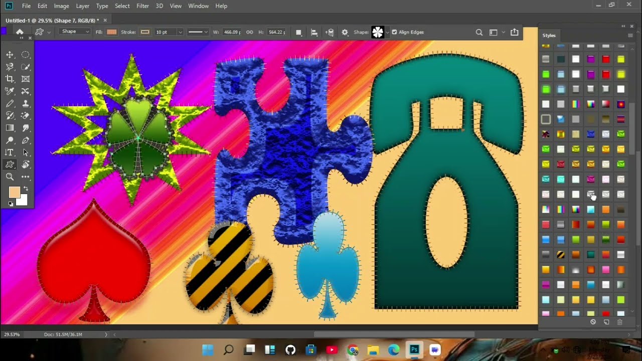Open path operations icon in options bar

[298, 32]
